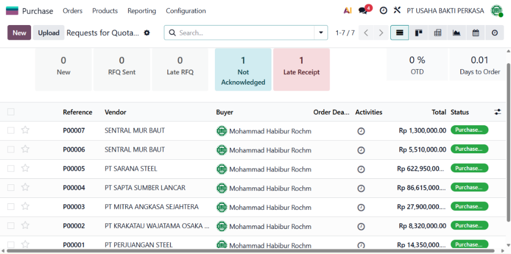
Task: Switch to Pivot table view
Action: pyautogui.click(x=437, y=33)
